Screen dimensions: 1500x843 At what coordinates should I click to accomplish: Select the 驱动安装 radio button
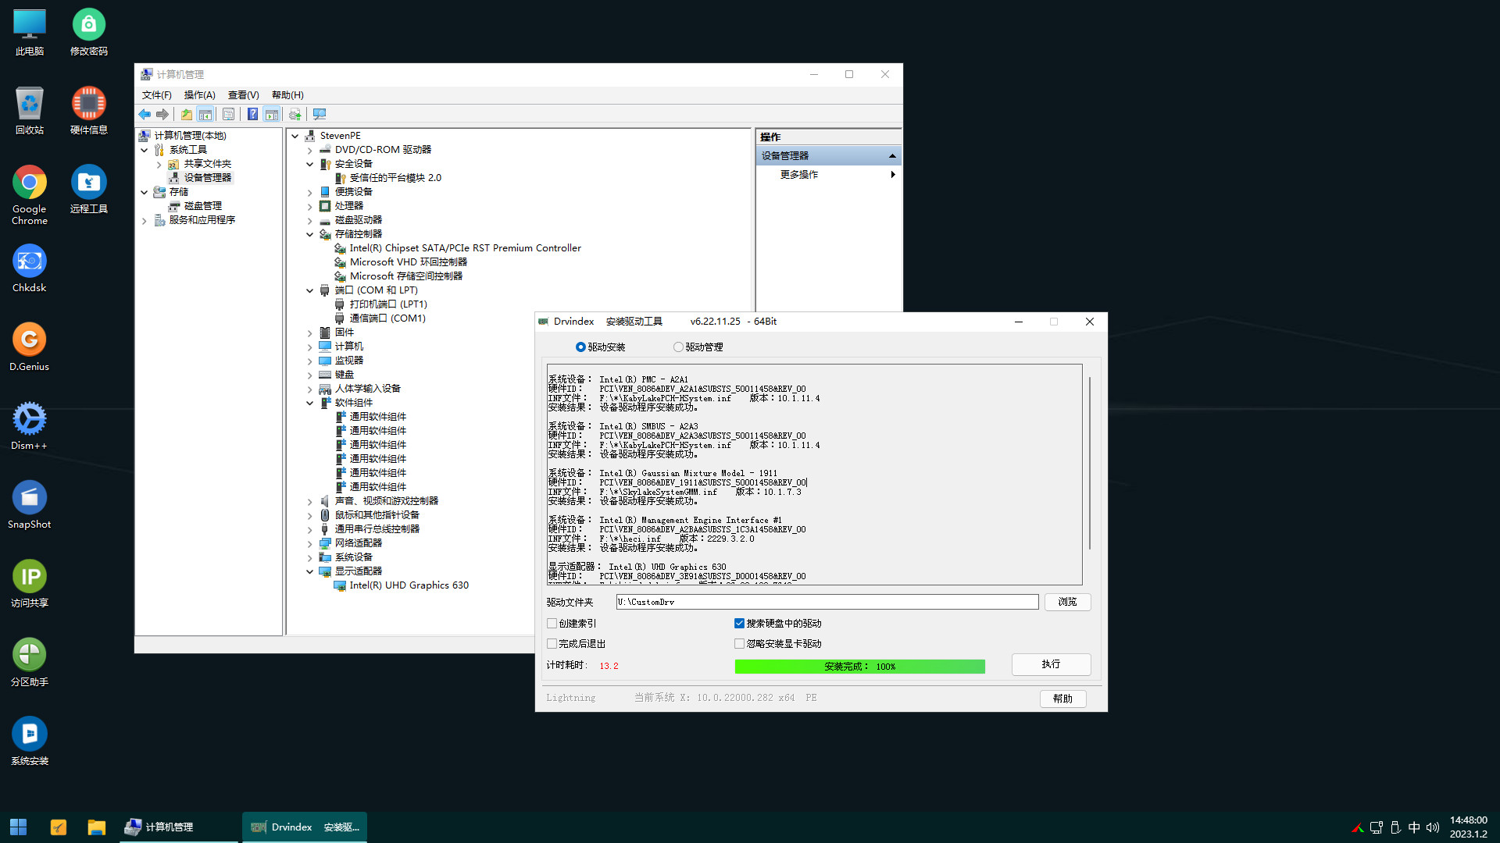[580, 347]
